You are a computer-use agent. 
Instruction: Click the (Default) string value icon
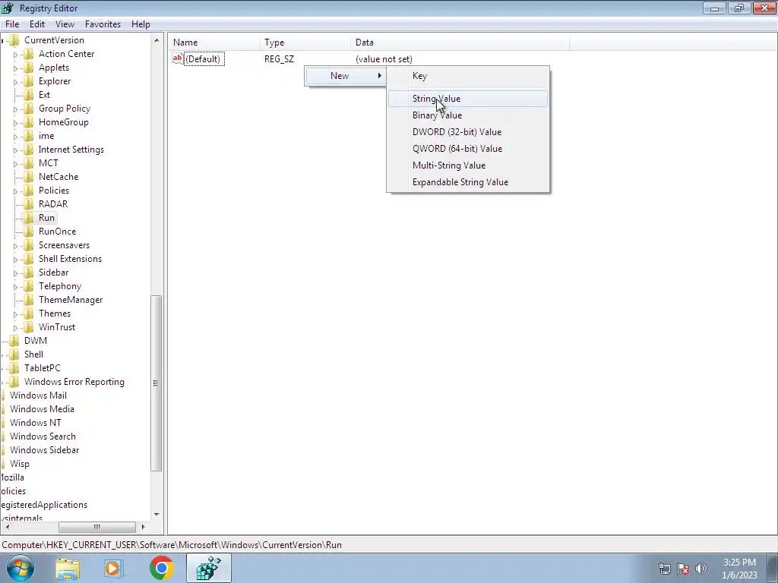178,58
